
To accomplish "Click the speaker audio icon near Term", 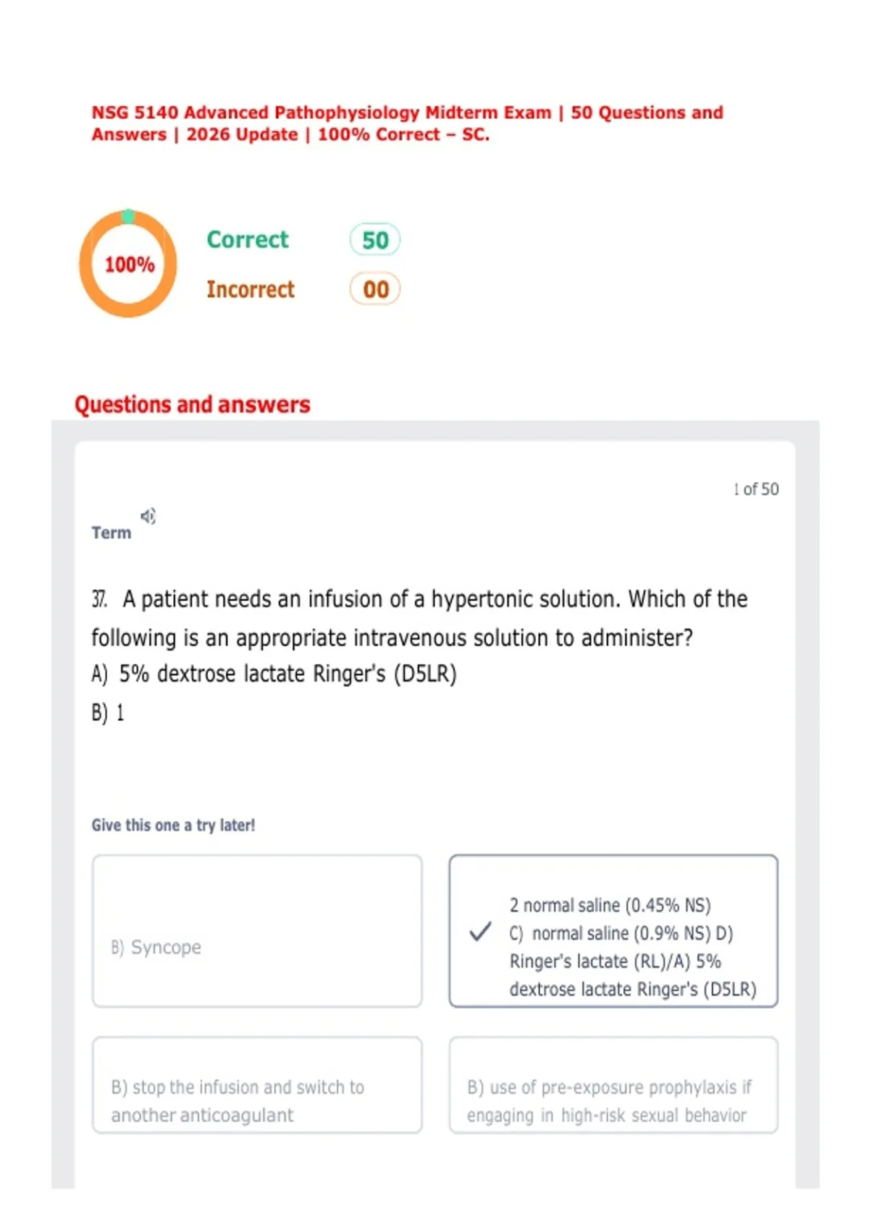I will click(148, 516).
